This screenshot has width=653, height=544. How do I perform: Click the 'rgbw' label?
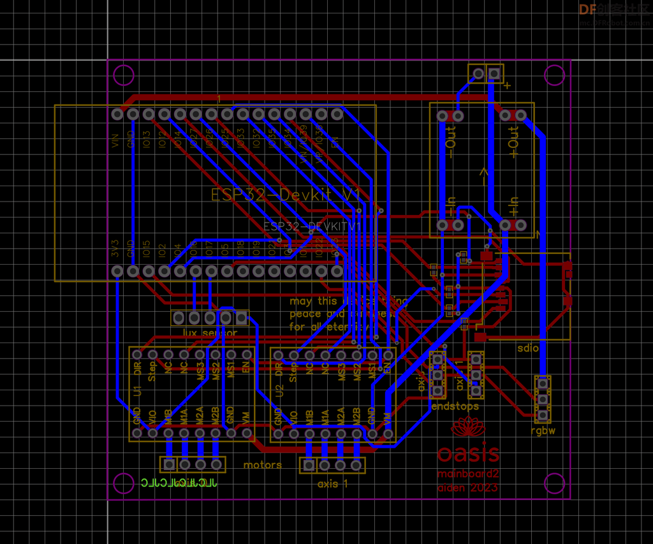pyautogui.click(x=543, y=430)
